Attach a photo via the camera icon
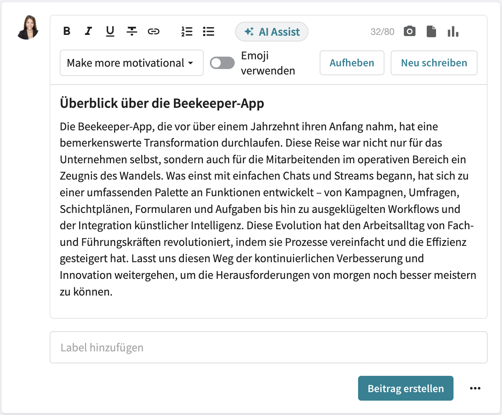This screenshot has width=502, height=415. [x=409, y=31]
